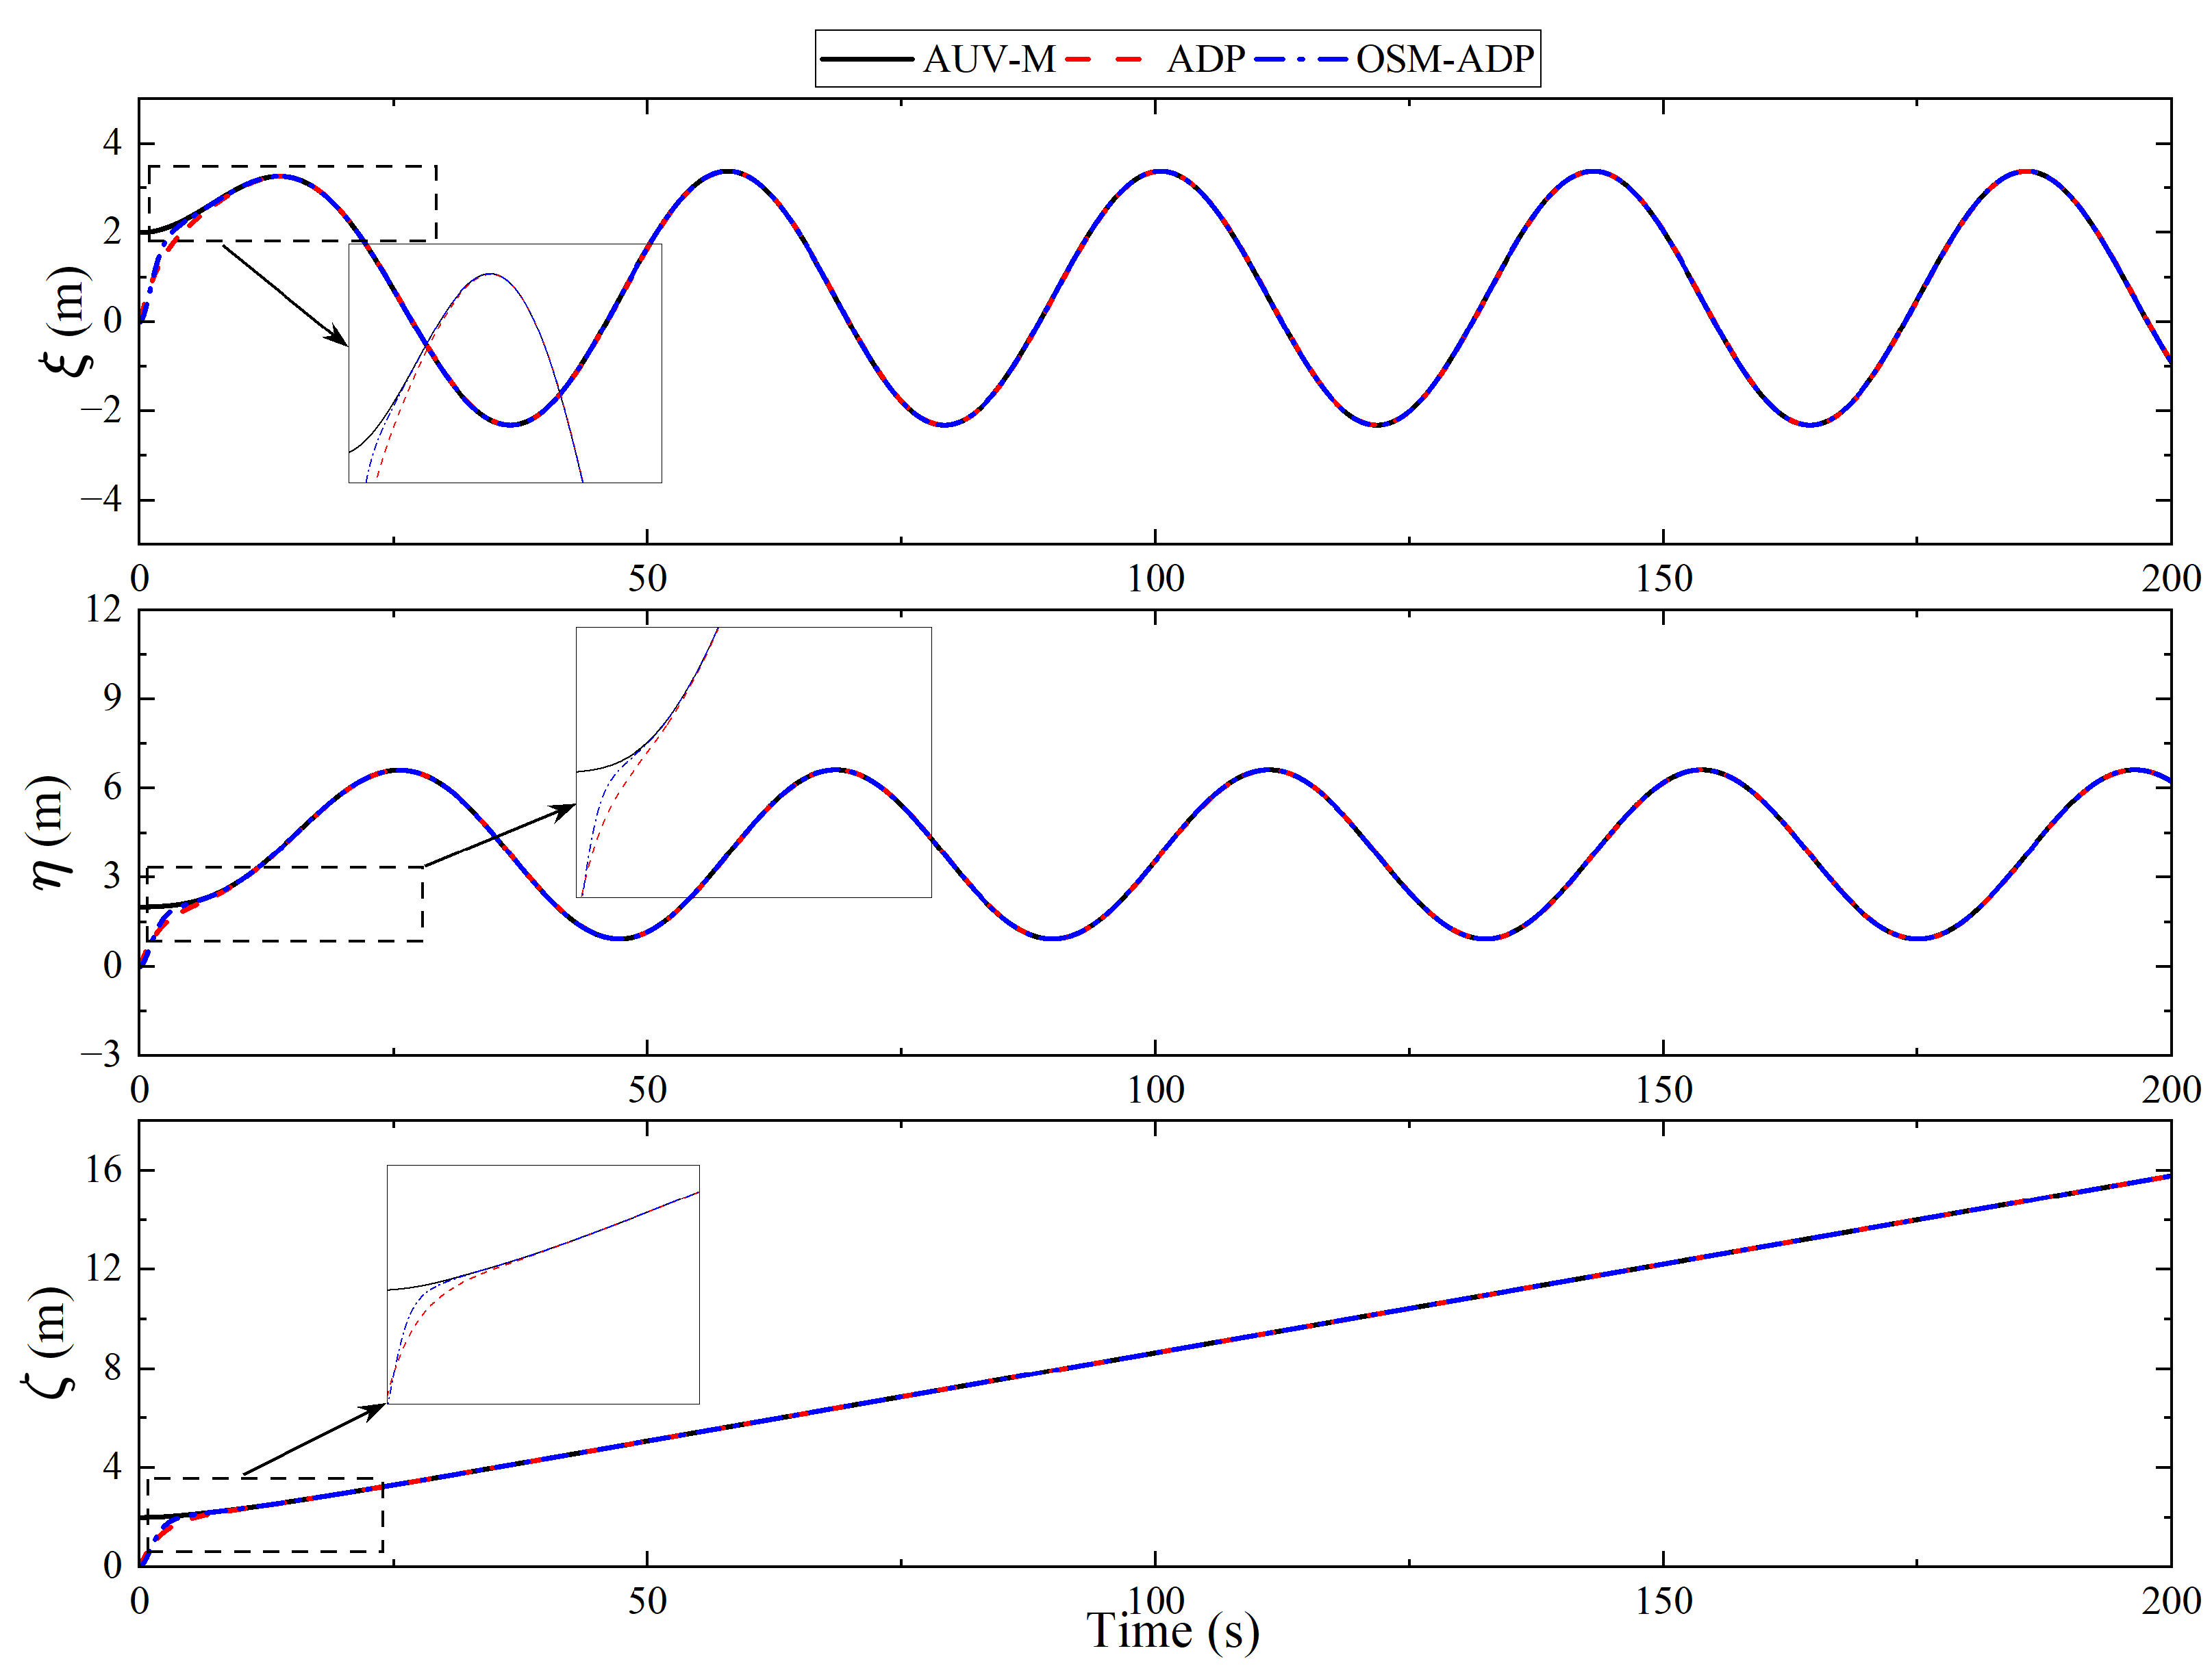Click the inset zoom plot in the ζ panel
The width and height of the screenshot is (2212, 1668).
pos(543,1284)
